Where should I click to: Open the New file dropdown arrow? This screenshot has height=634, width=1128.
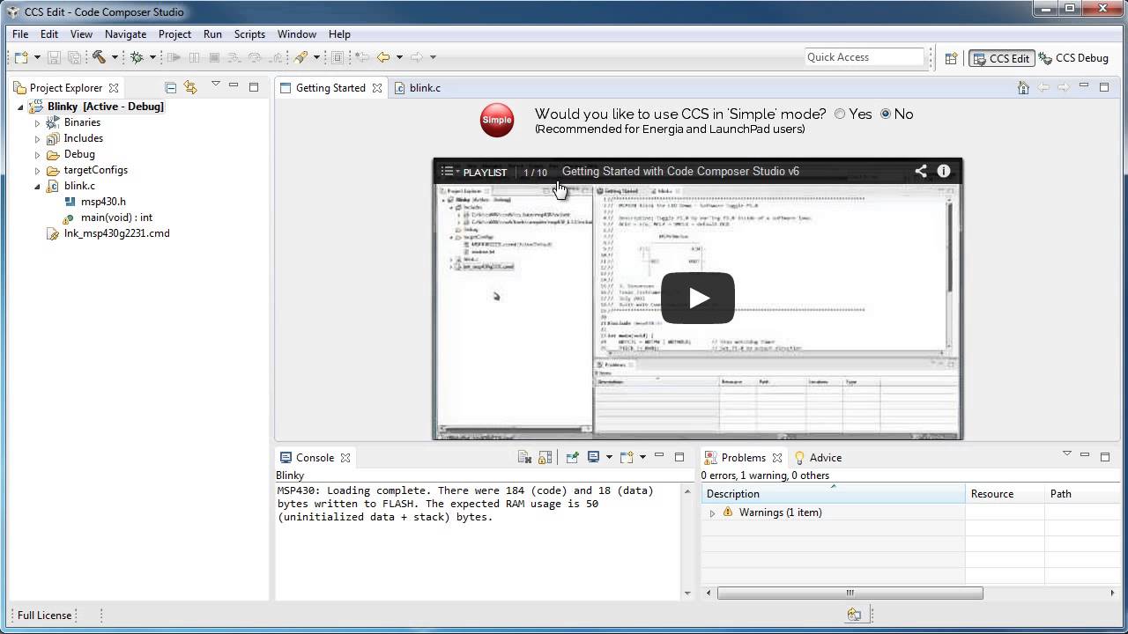pos(37,57)
